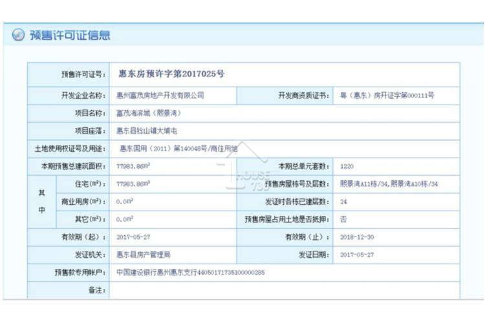This screenshot has width=485, height=323.
Task: Click the 发证时各栋已建层数 value 24
Action: tap(343, 202)
